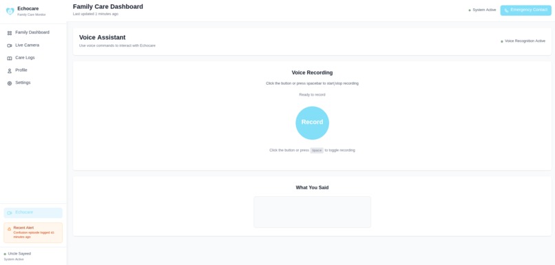Click 'Use voice commands to interact' description
Image resolution: width=555 pixels, height=265 pixels.
coord(117,45)
